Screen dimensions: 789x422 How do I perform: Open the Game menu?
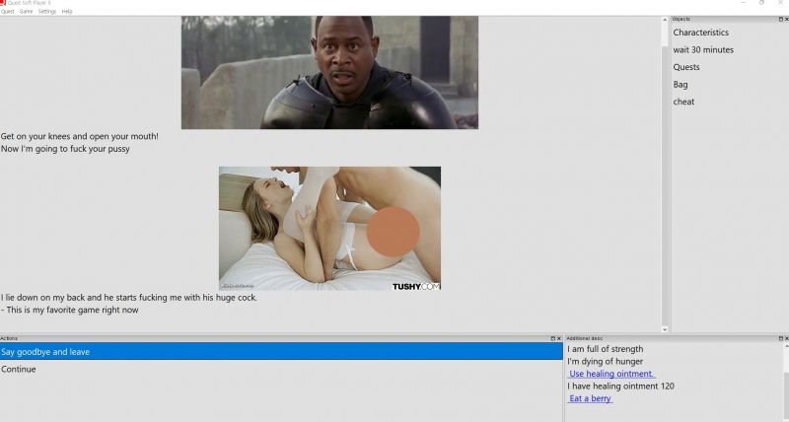tap(27, 11)
